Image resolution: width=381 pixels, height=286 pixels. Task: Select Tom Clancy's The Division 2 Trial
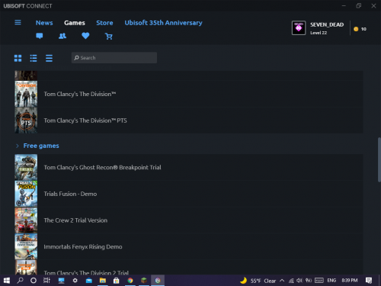(x=86, y=272)
